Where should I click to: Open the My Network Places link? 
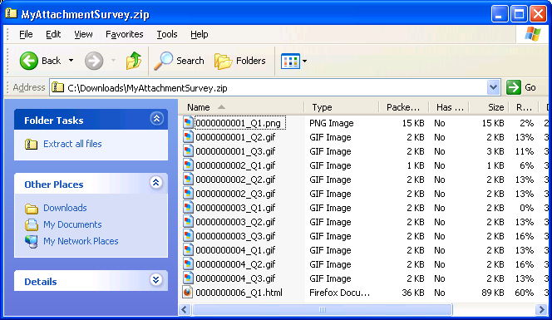coord(81,241)
